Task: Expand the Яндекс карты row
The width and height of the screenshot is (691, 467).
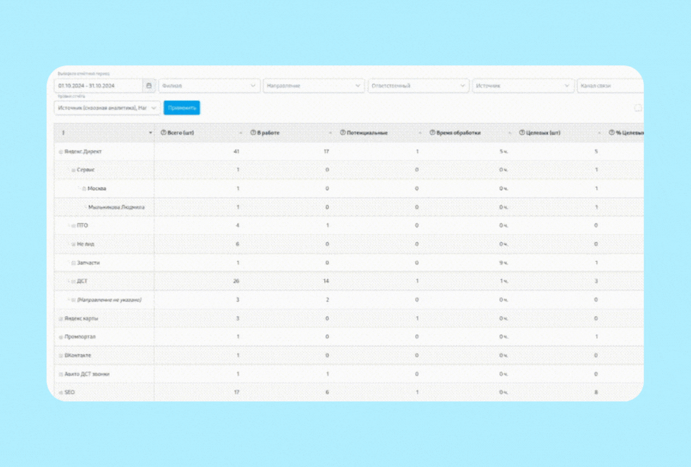Action: tap(61, 319)
